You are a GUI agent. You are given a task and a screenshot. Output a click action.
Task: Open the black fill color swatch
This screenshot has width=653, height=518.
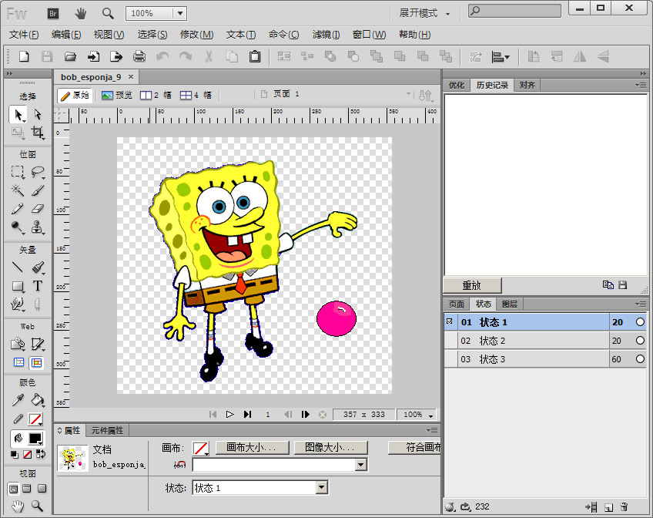35,439
